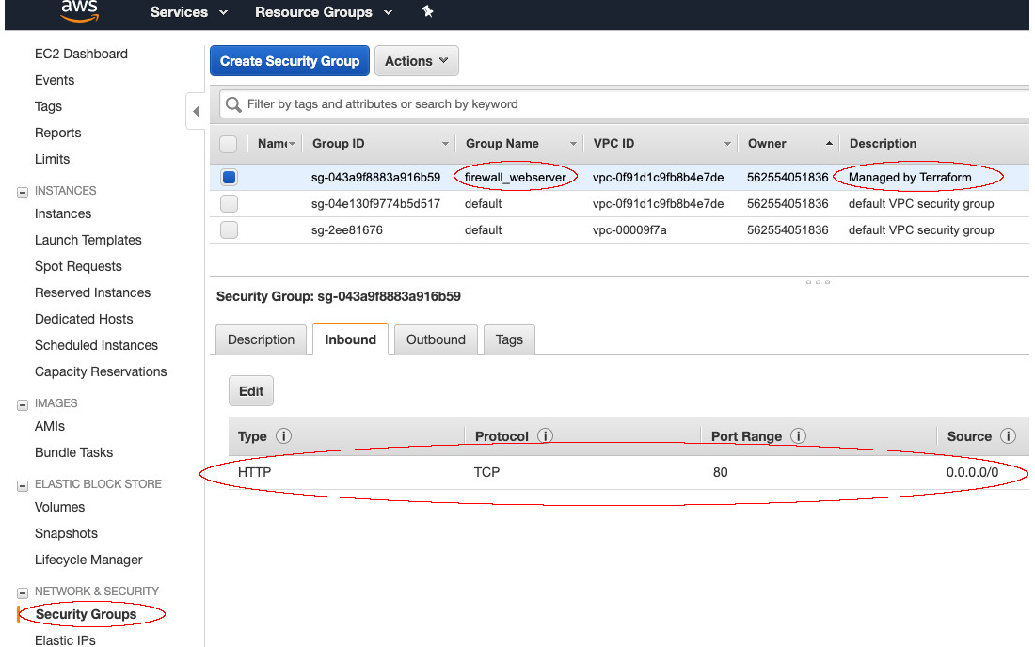Open the Services dropdown menu
Image resolution: width=1035 pixels, height=647 pixels.
188,12
